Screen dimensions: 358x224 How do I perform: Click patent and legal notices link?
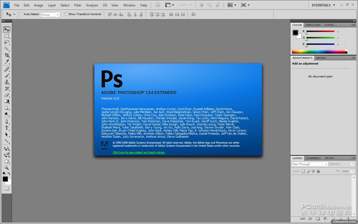(x=139, y=152)
